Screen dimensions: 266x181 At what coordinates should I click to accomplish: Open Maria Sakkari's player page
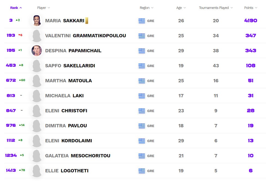(65, 21)
